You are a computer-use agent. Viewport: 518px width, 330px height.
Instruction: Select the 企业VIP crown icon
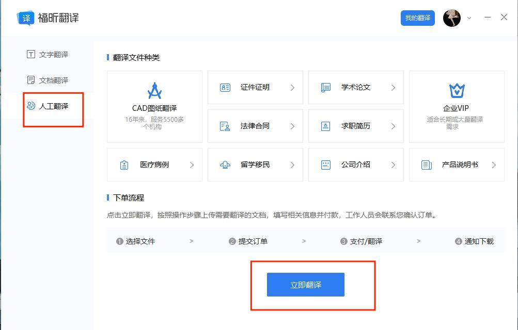point(457,88)
